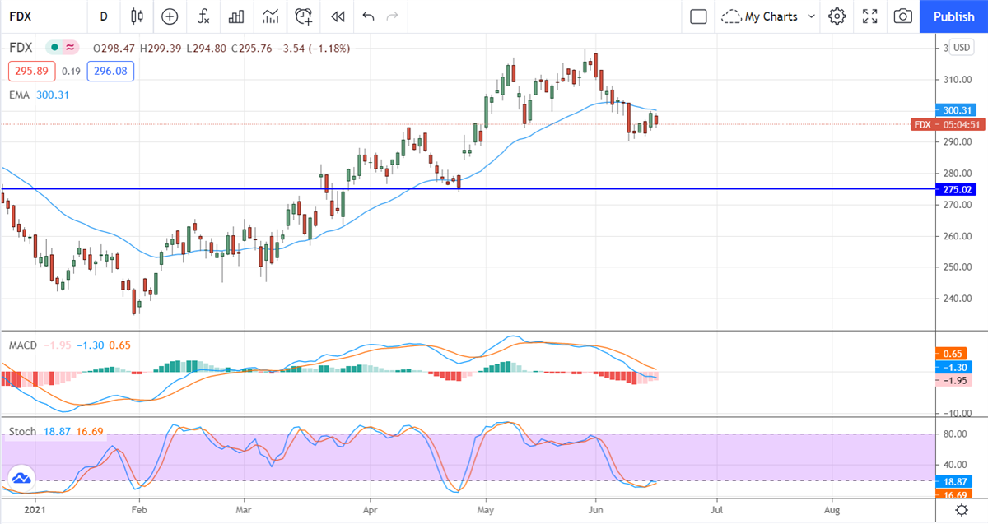
Task: Enter fullscreen mode
Action: pos(870,16)
